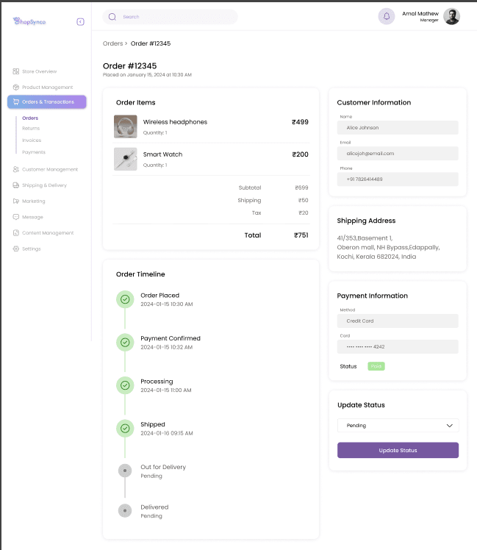Click the Settings gear icon
The height and width of the screenshot is (550, 477).
(x=15, y=249)
